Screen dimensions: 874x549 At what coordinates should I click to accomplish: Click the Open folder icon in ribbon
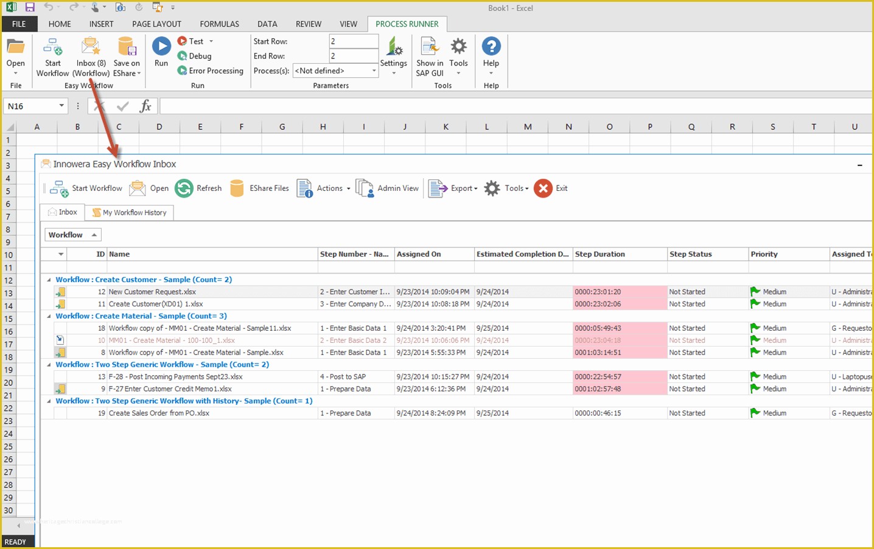[x=15, y=47]
